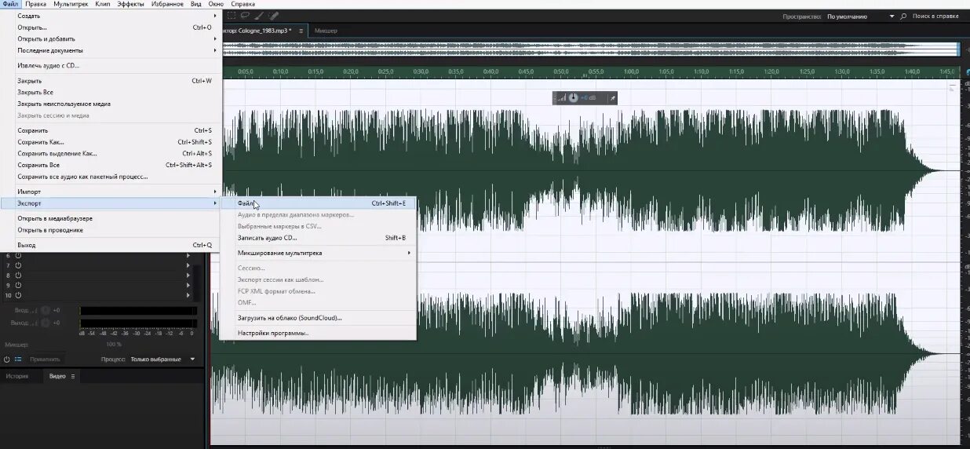This screenshot has width=970, height=449.
Task: Select the Cologne_1983.mp3 editor tab
Action: pyautogui.click(x=257, y=31)
